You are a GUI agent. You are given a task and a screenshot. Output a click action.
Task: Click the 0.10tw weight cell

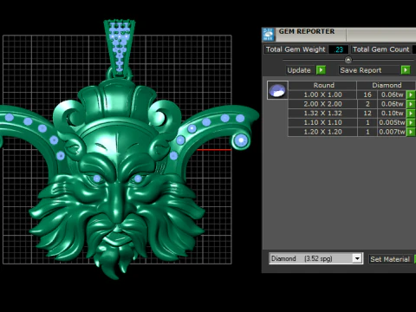pos(392,113)
